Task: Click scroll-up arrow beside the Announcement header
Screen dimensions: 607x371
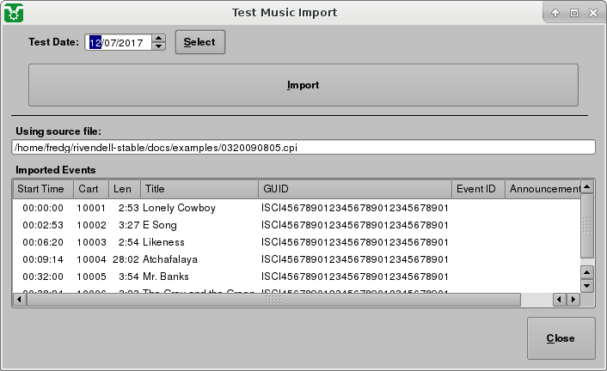Action: pyautogui.click(x=587, y=187)
